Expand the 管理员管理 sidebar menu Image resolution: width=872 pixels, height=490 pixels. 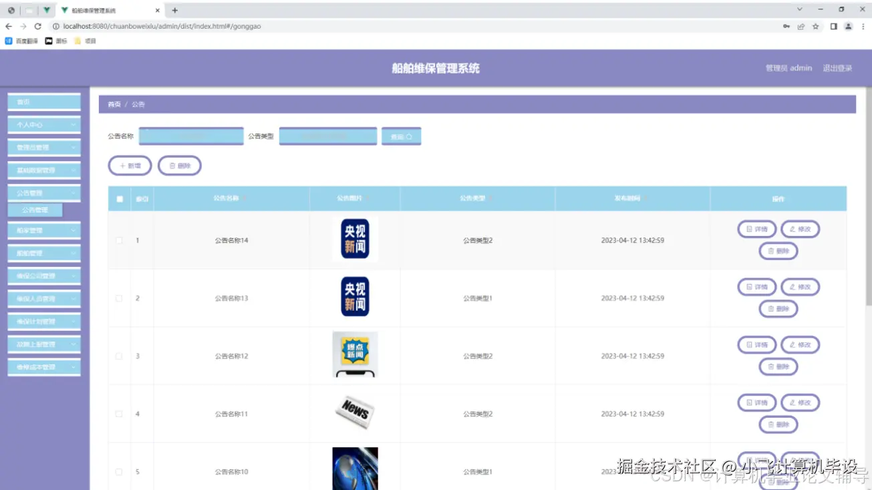pos(44,148)
